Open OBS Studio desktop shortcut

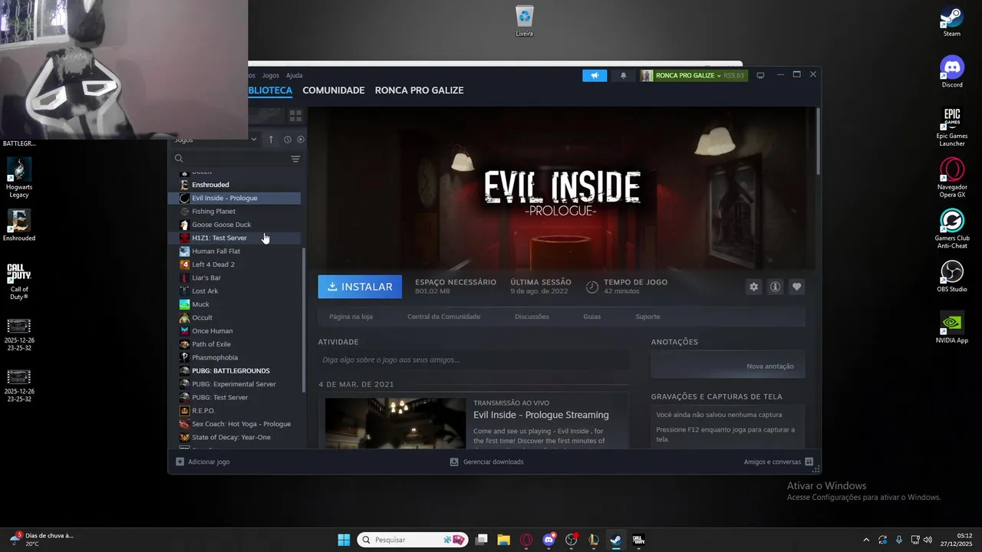952,277
